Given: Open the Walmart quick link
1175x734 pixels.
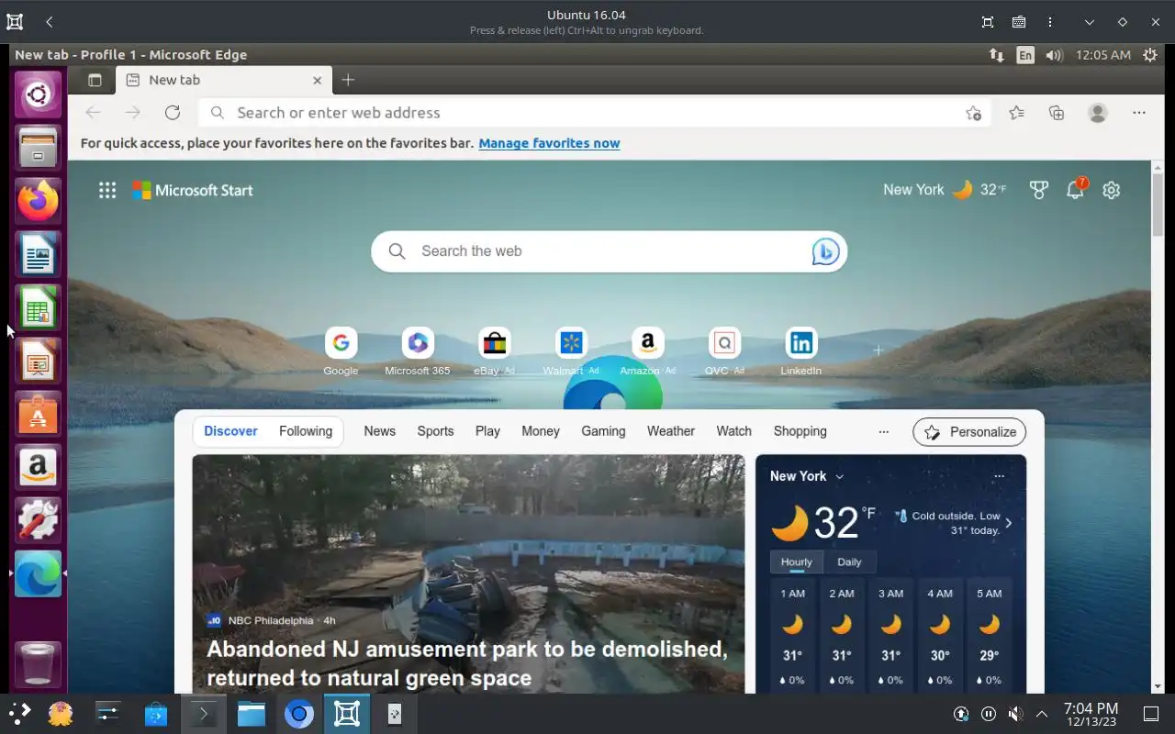Looking at the screenshot, I should 571,351.
